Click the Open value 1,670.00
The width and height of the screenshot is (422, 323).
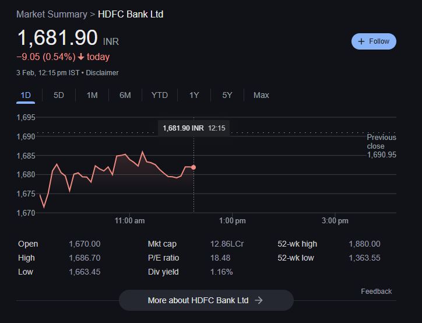point(85,244)
